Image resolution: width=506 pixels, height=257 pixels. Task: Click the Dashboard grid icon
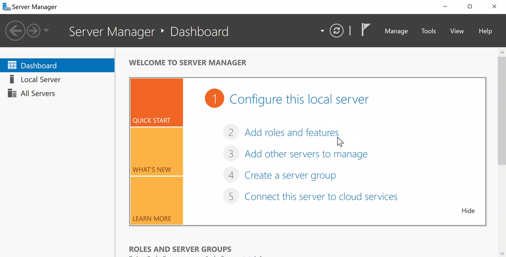tap(12, 66)
